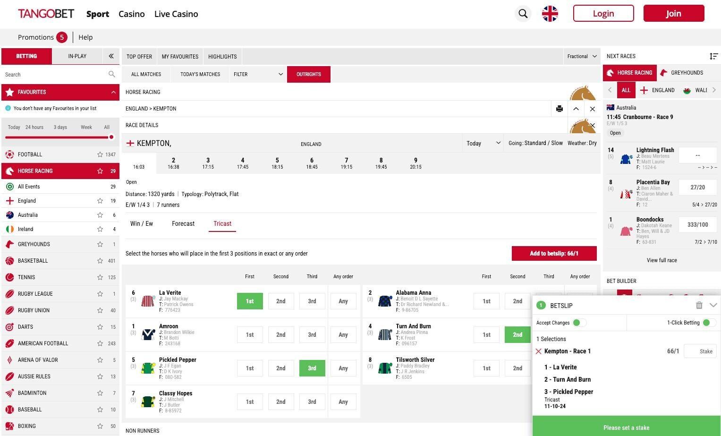The width and height of the screenshot is (721, 436).
Task: Select the Boxing sport icon
Action: [9, 426]
